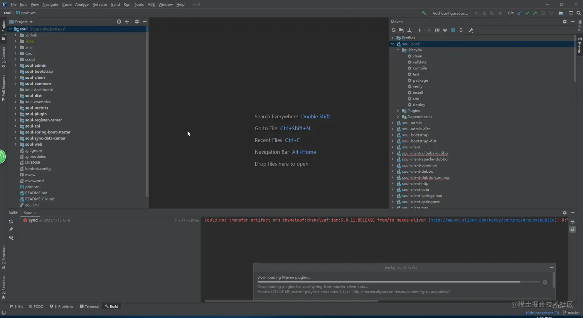Collapse all nodes in Maven panel
The width and height of the screenshot is (583, 318).
pos(461,30)
